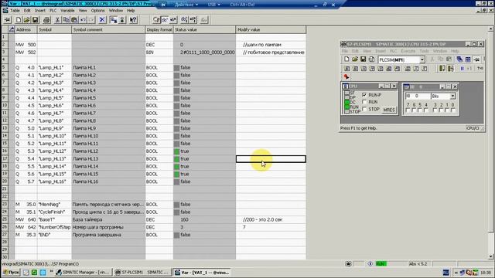Check the STOP mode checkbox in CPU panel
495x278 pixels.
coord(364,109)
